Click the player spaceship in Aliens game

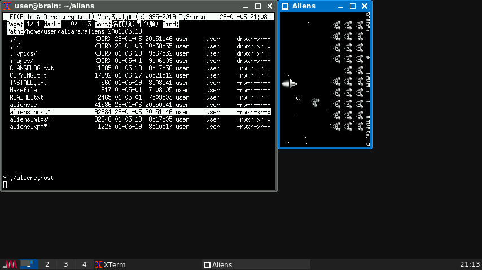tap(289, 84)
